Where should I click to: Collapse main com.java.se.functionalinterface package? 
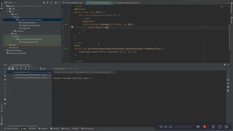click(x=15, y=20)
